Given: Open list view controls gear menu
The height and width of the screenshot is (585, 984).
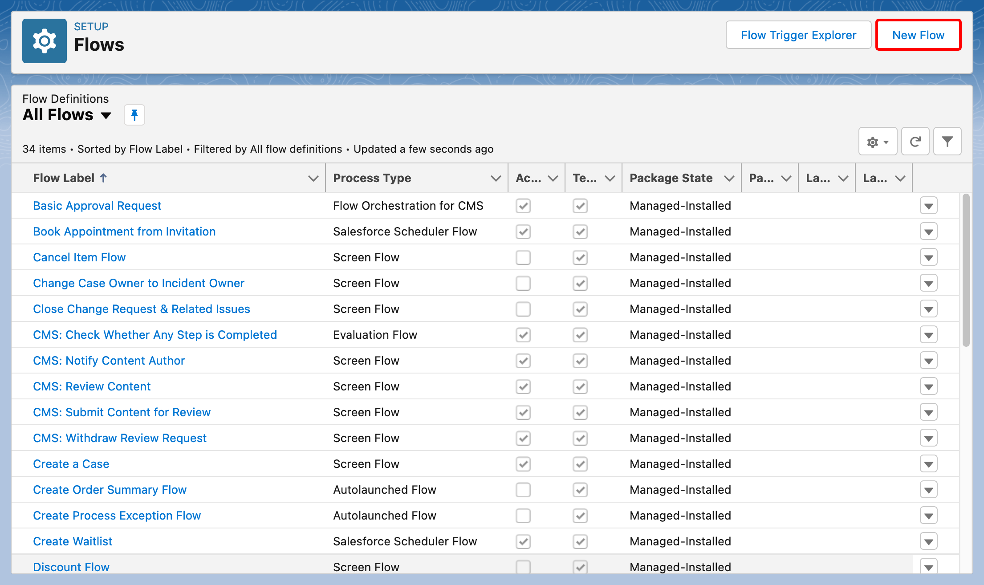Looking at the screenshot, I should coord(877,142).
